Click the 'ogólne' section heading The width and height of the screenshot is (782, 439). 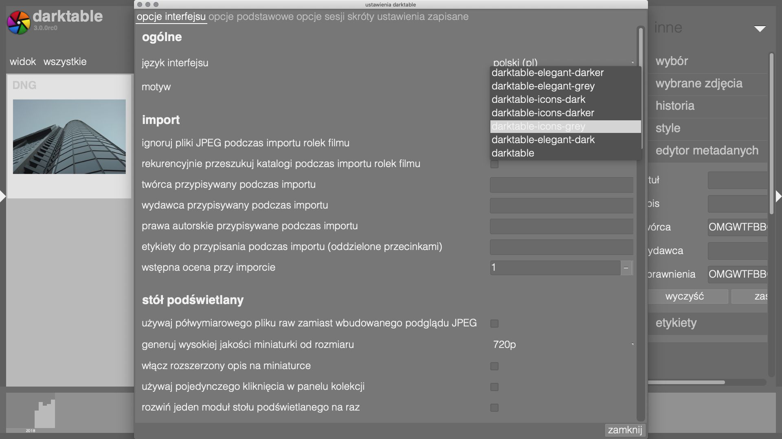(162, 37)
